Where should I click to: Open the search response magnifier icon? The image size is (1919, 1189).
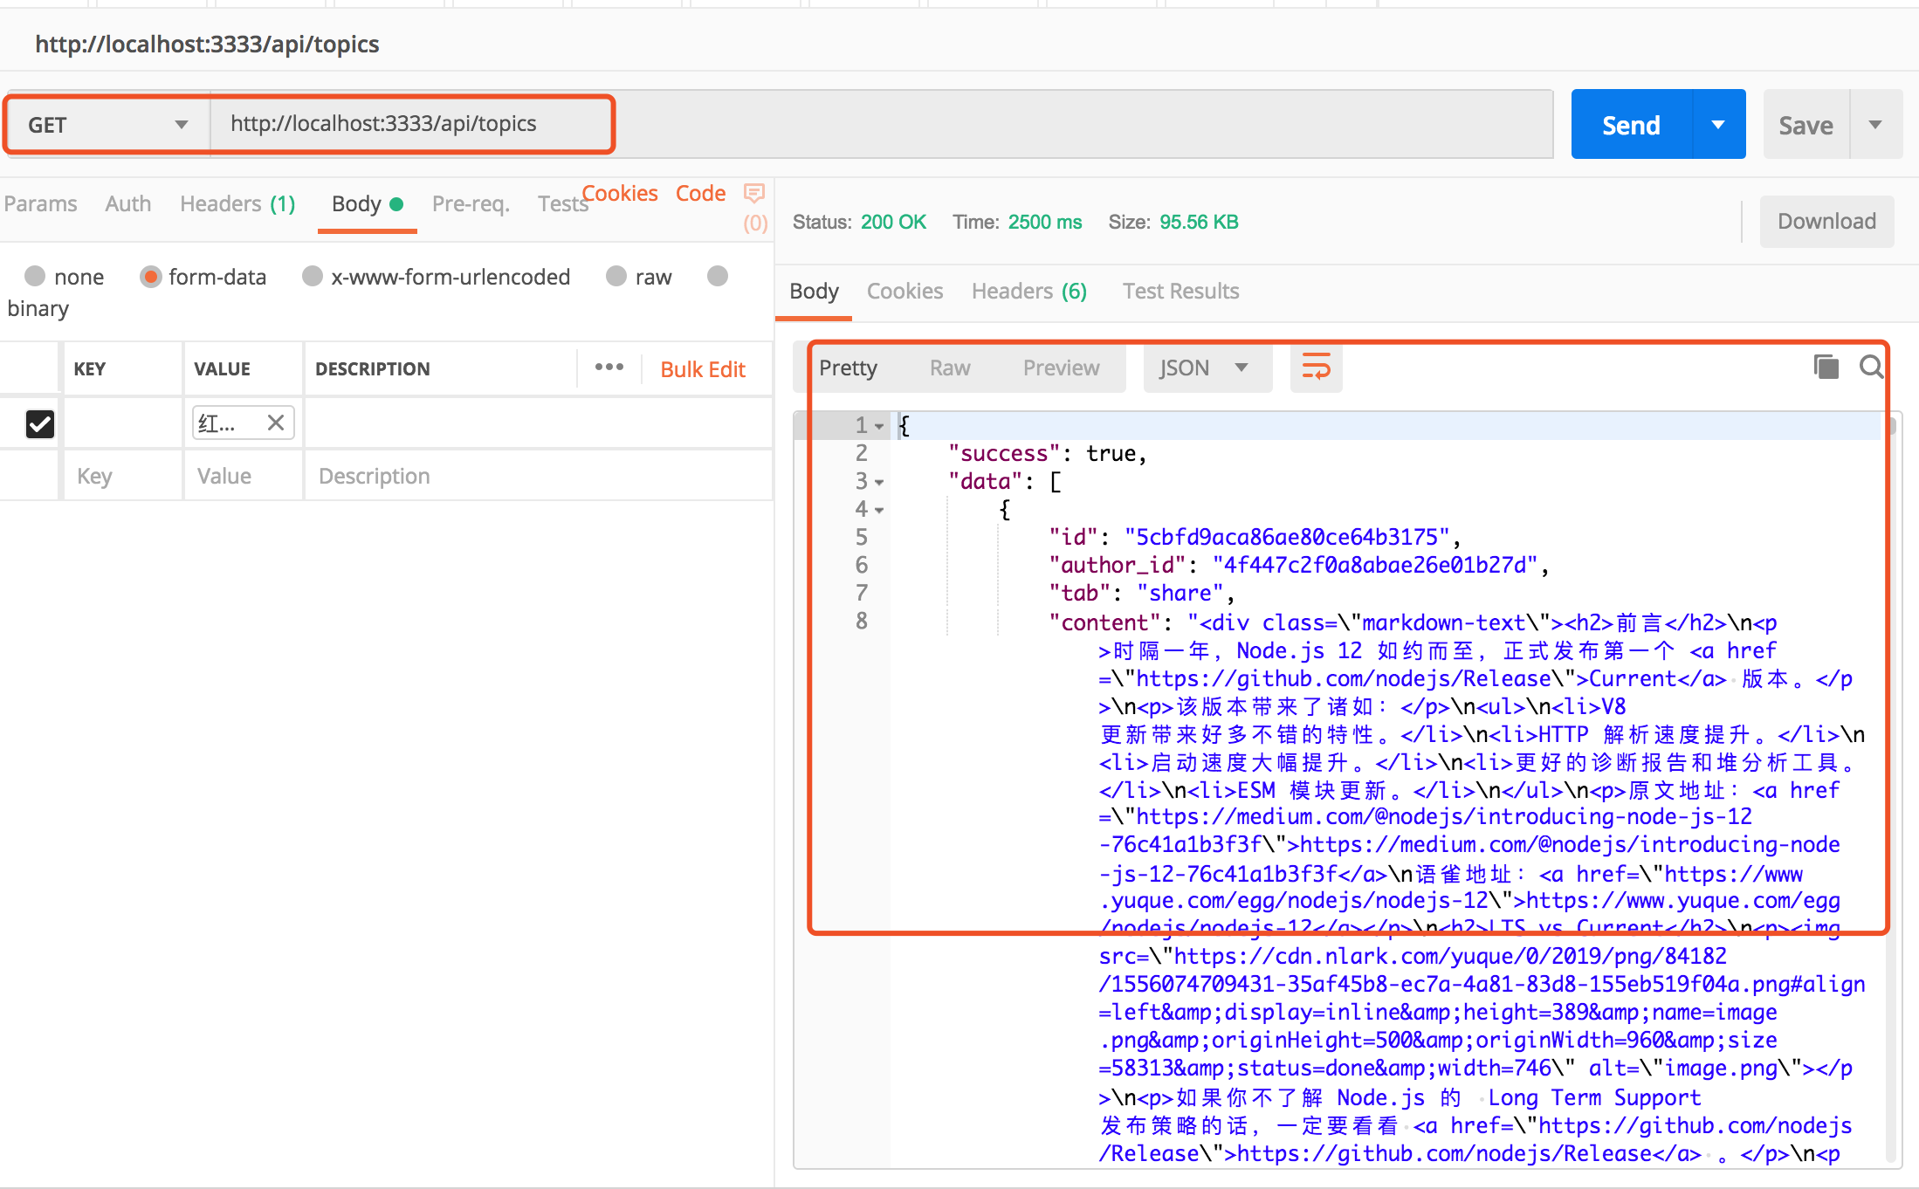1870,367
